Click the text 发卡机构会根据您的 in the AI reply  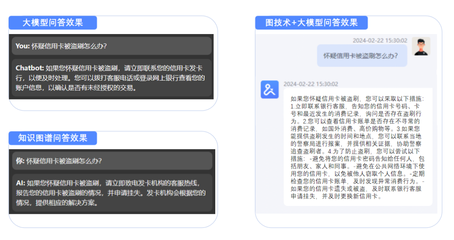pos(176,193)
